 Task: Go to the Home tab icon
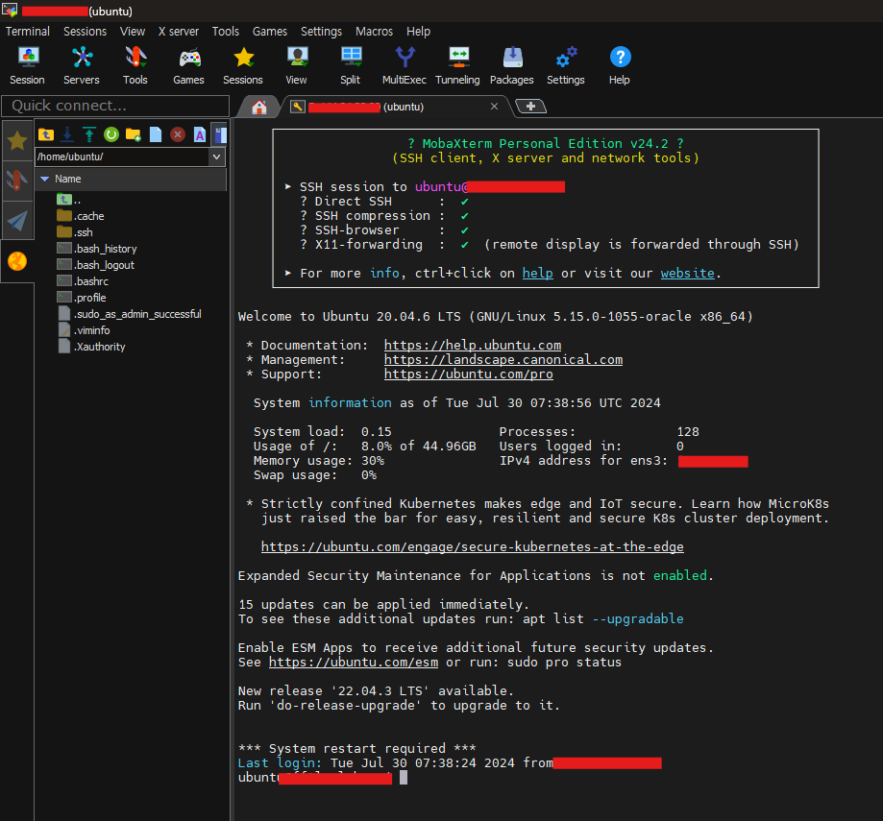259,107
